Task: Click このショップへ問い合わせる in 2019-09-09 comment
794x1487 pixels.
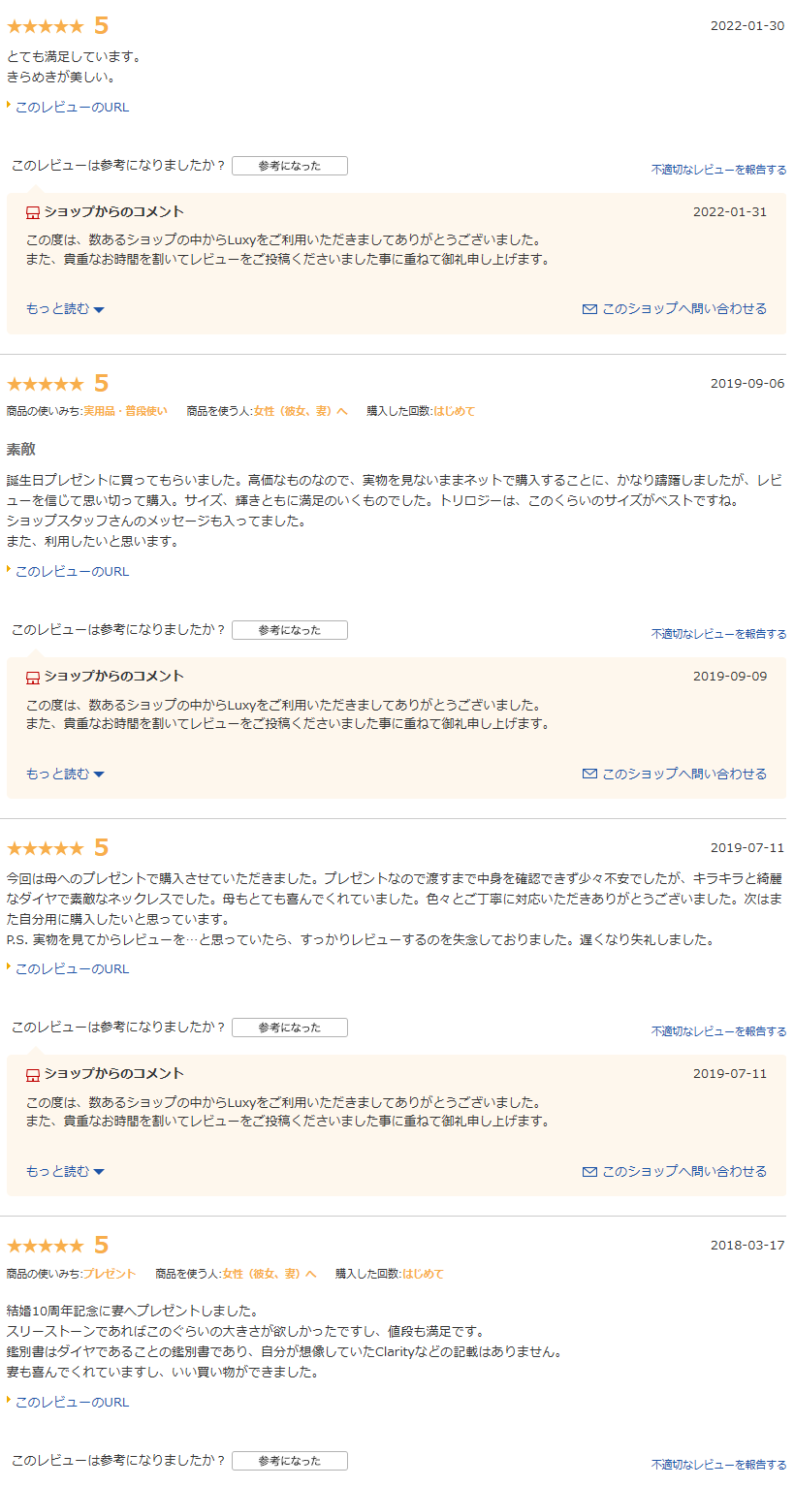Action: 684,774
